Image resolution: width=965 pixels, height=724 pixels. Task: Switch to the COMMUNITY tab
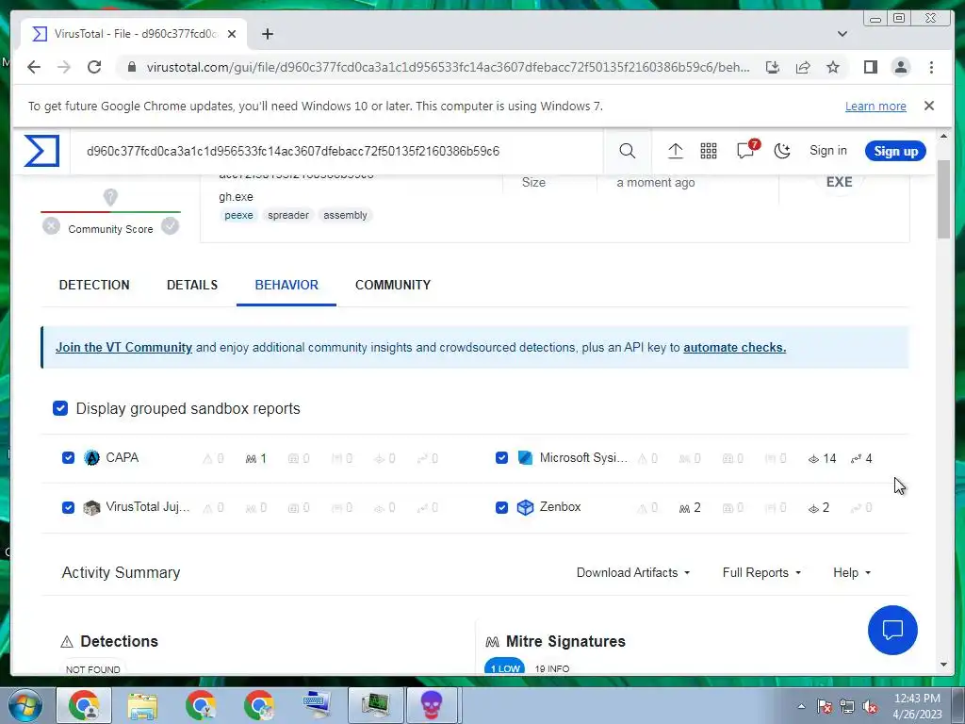[393, 285]
